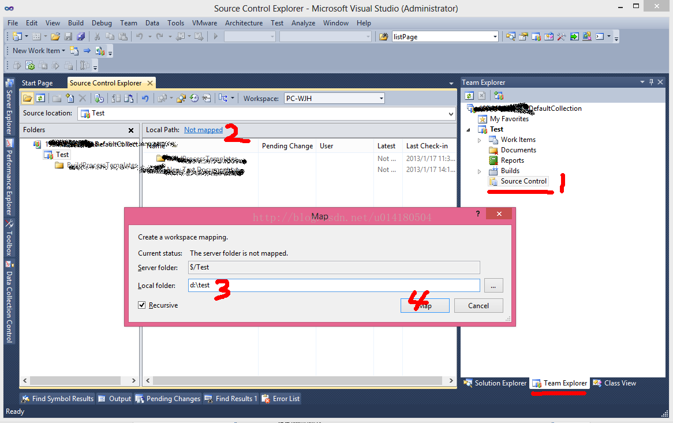The height and width of the screenshot is (423, 673).
Task: Close the Folders pane
Action: [131, 130]
